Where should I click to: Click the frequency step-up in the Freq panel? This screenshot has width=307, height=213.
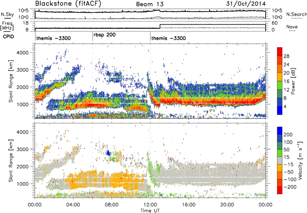(160, 26)
